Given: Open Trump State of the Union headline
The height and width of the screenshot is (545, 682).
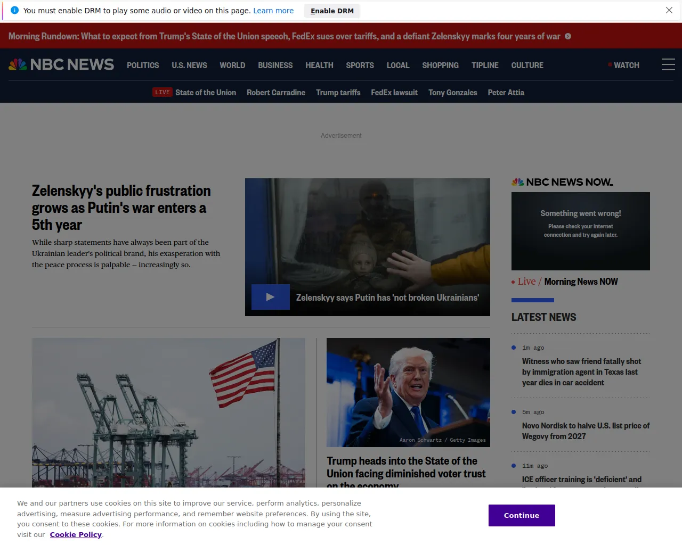Looking at the screenshot, I should (x=406, y=472).
